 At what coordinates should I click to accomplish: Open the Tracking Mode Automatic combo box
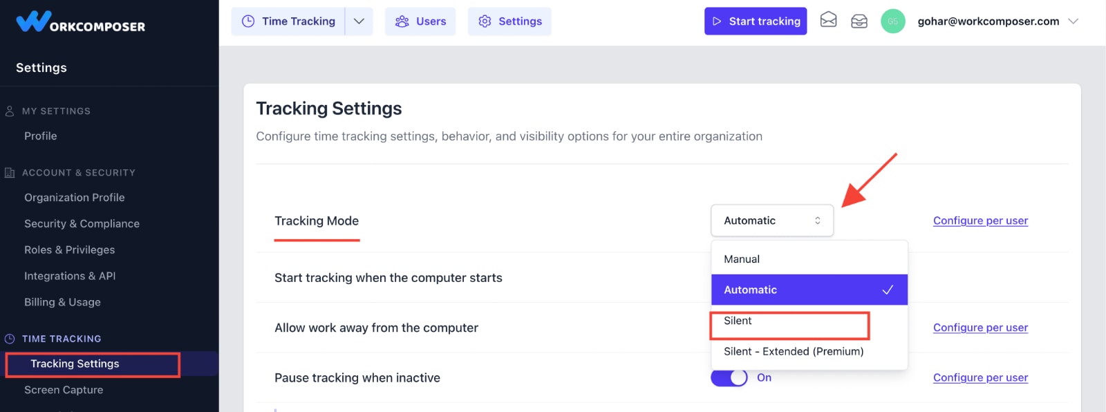click(x=772, y=221)
